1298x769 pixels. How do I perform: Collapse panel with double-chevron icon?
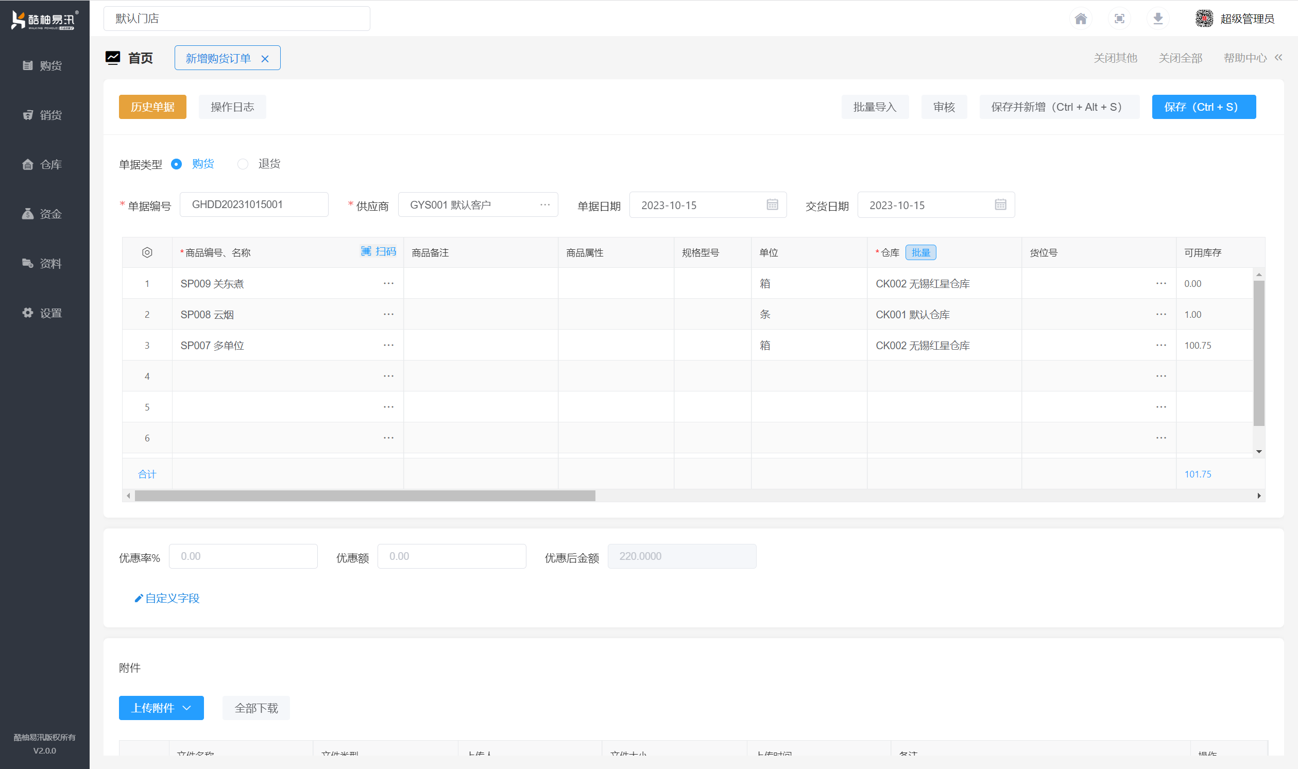click(1278, 58)
